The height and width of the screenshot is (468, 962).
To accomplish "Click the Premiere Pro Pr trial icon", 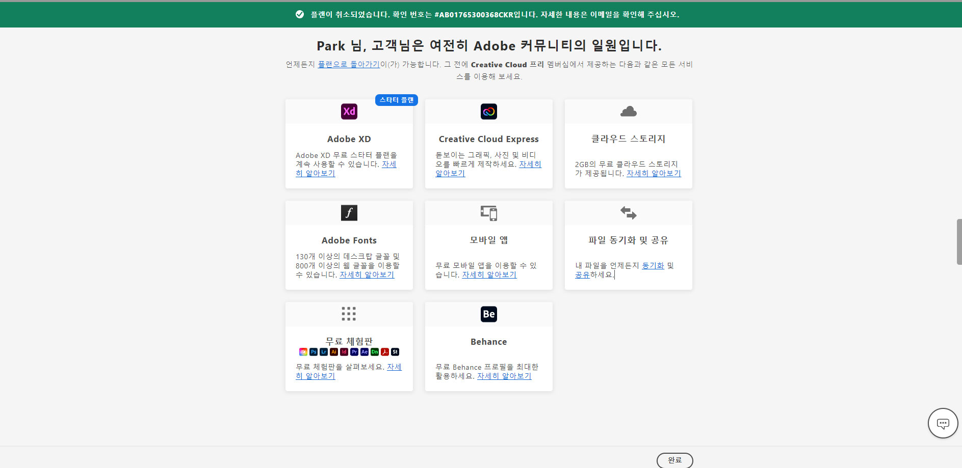I will [x=354, y=352].
